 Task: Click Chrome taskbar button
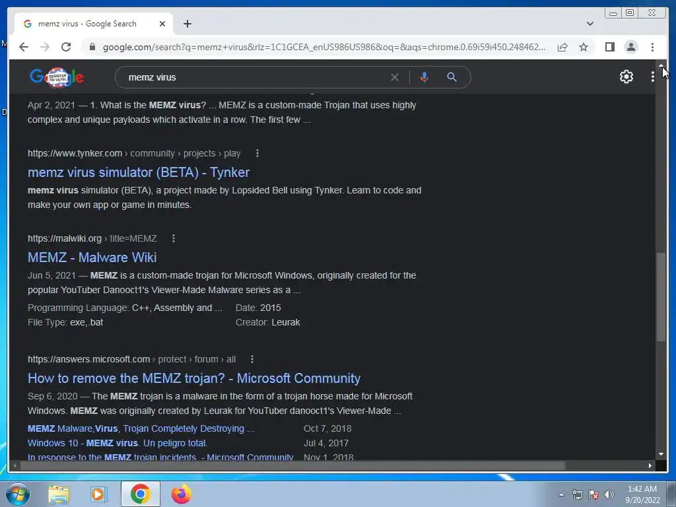tap(140, 494)
